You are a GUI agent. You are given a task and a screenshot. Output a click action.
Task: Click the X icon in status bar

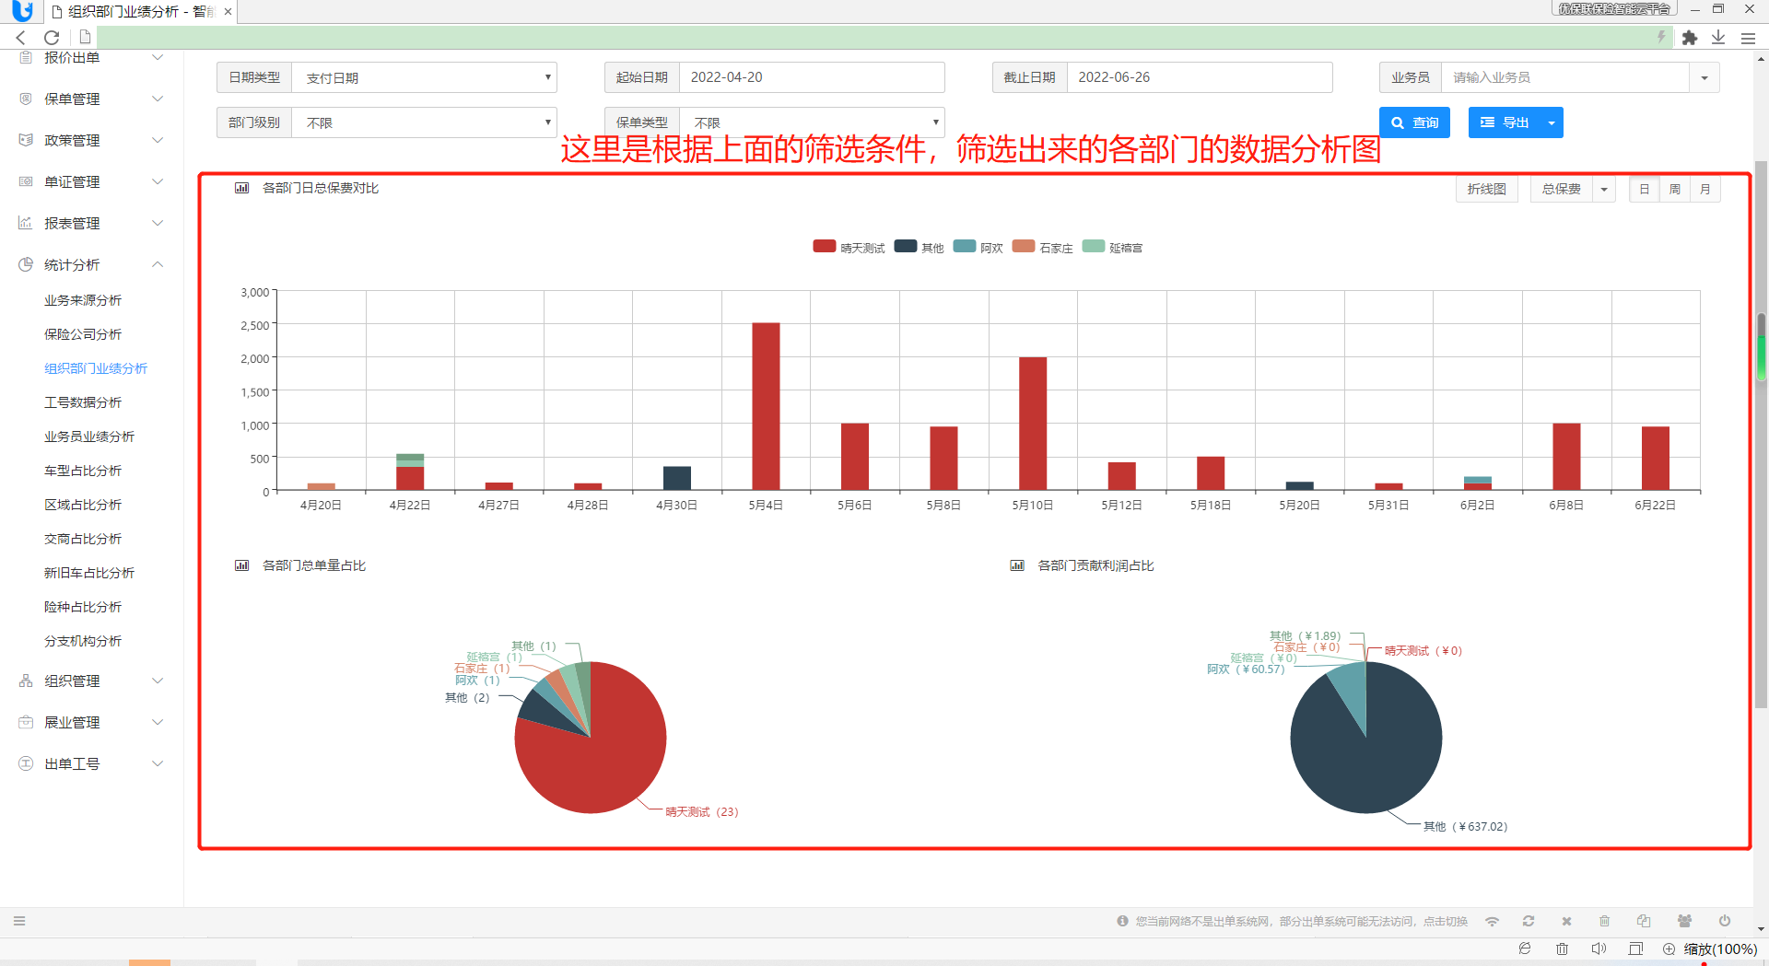[x=1566, y=921]
